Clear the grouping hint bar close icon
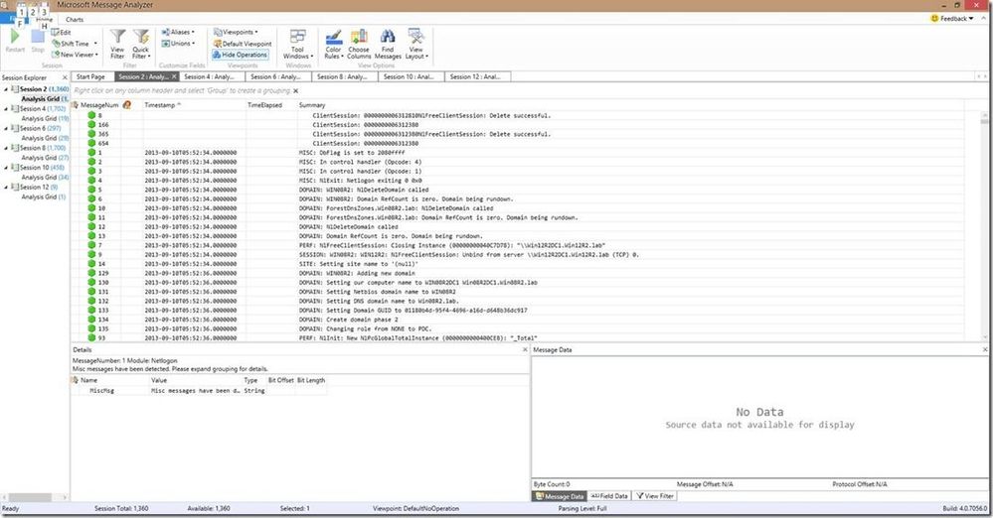This screenshot has width=993, height=518. click(295, 91)
